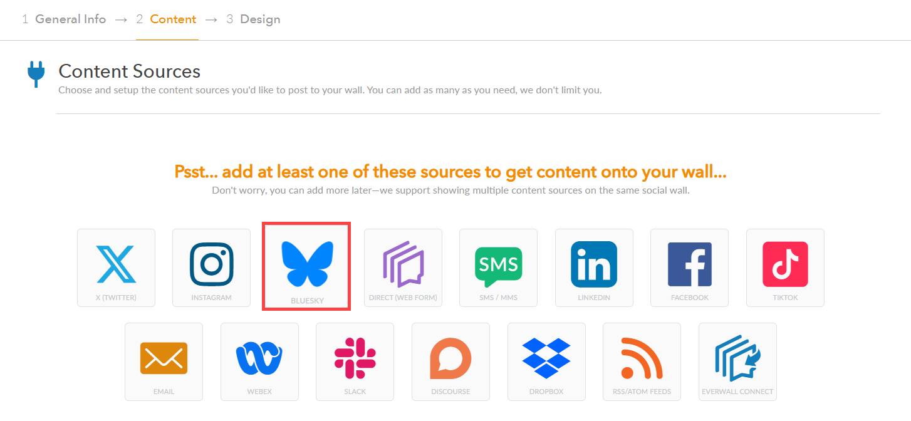Add the RSS/Atom Feeds source
Image resolution: width=911 pixels, height=421 pixels.
pyautogui.click(x=642, y=361)
